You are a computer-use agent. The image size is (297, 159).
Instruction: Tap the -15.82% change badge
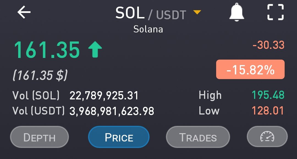(x=250, y=69)
